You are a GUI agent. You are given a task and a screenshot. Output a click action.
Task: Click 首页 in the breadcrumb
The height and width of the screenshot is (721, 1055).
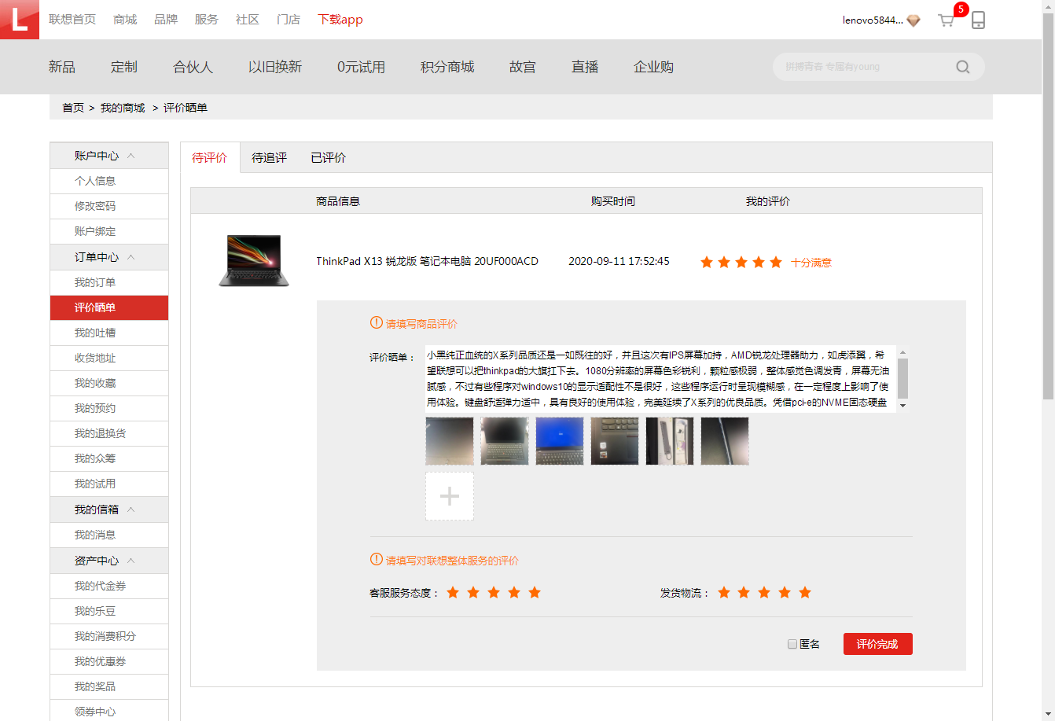(73, 108)
